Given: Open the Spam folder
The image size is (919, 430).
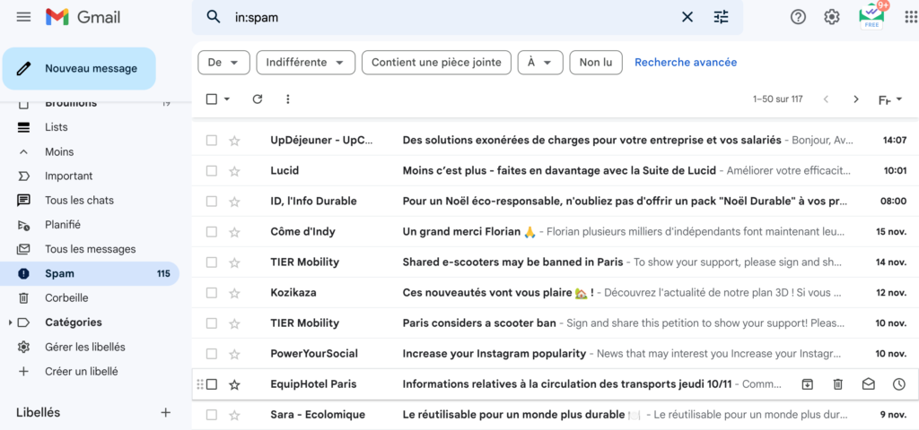Looking at the screenshot, I should pyautogui.click(x=89, y=274).
